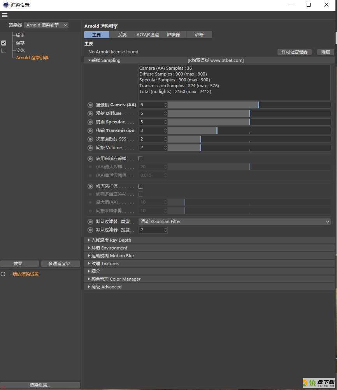Toggle animation dot for 修剪采样值
Viewport: 337px width, 390px height.
click(90, 186)
